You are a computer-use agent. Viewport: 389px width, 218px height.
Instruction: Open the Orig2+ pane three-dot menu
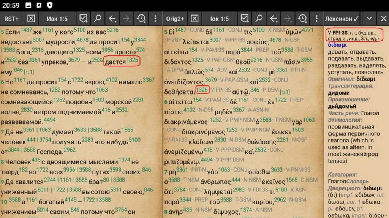pyautogui.click(x=316, y=19)
